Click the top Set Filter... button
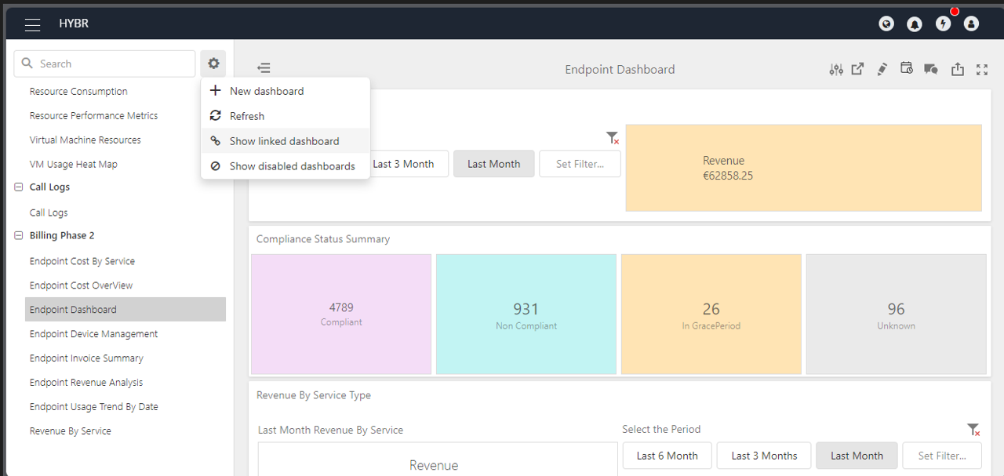Screen dimensions: 1004x476 580,164
